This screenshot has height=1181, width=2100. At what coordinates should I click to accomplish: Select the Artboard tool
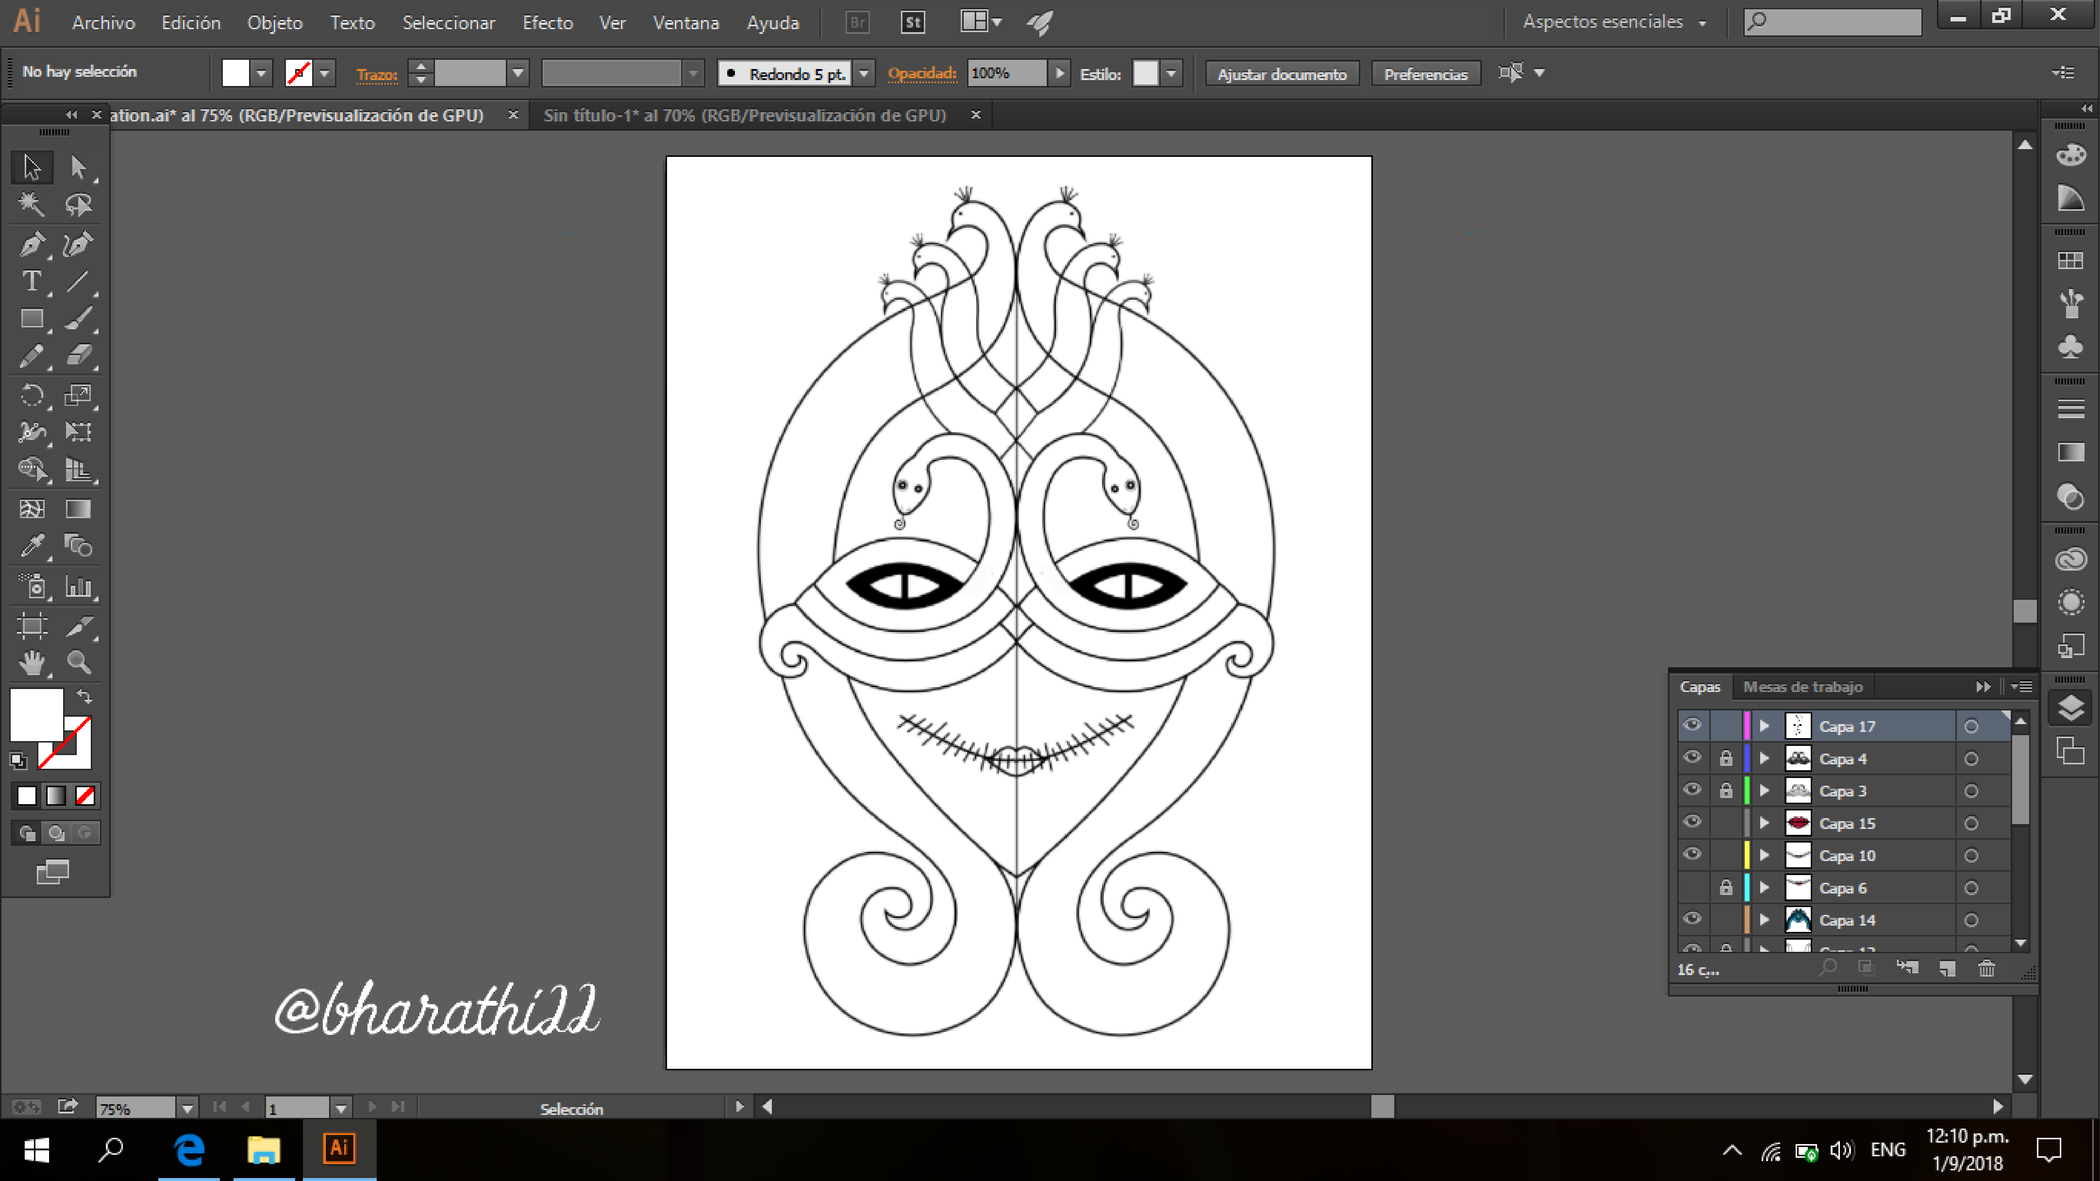coord(32,626)
